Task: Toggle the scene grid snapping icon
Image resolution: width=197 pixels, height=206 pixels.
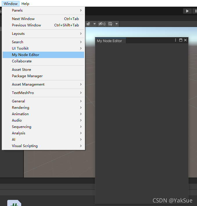Action: pos(110,24)
